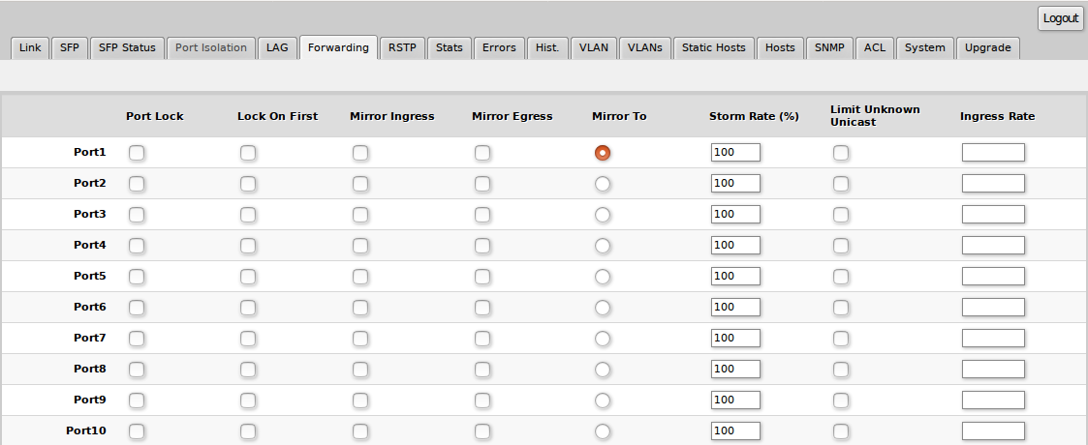1088x445 pixels.
Task: Enable Port Lock for Port10
Action: pyautogui.click(x=137, y=431)
